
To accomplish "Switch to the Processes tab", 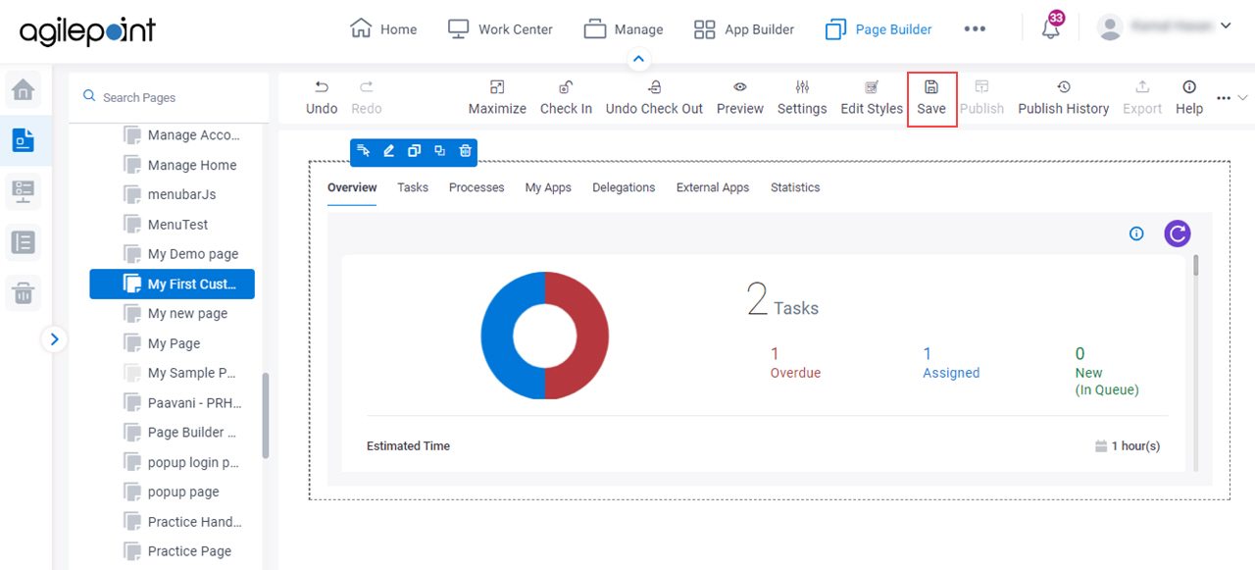I will (x=477, y=187).
